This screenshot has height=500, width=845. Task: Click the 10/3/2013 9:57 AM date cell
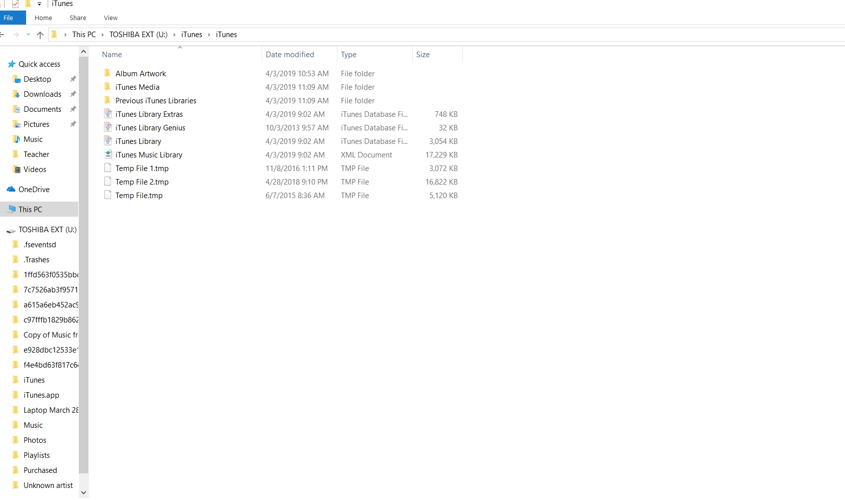click(x=297, y=128)
